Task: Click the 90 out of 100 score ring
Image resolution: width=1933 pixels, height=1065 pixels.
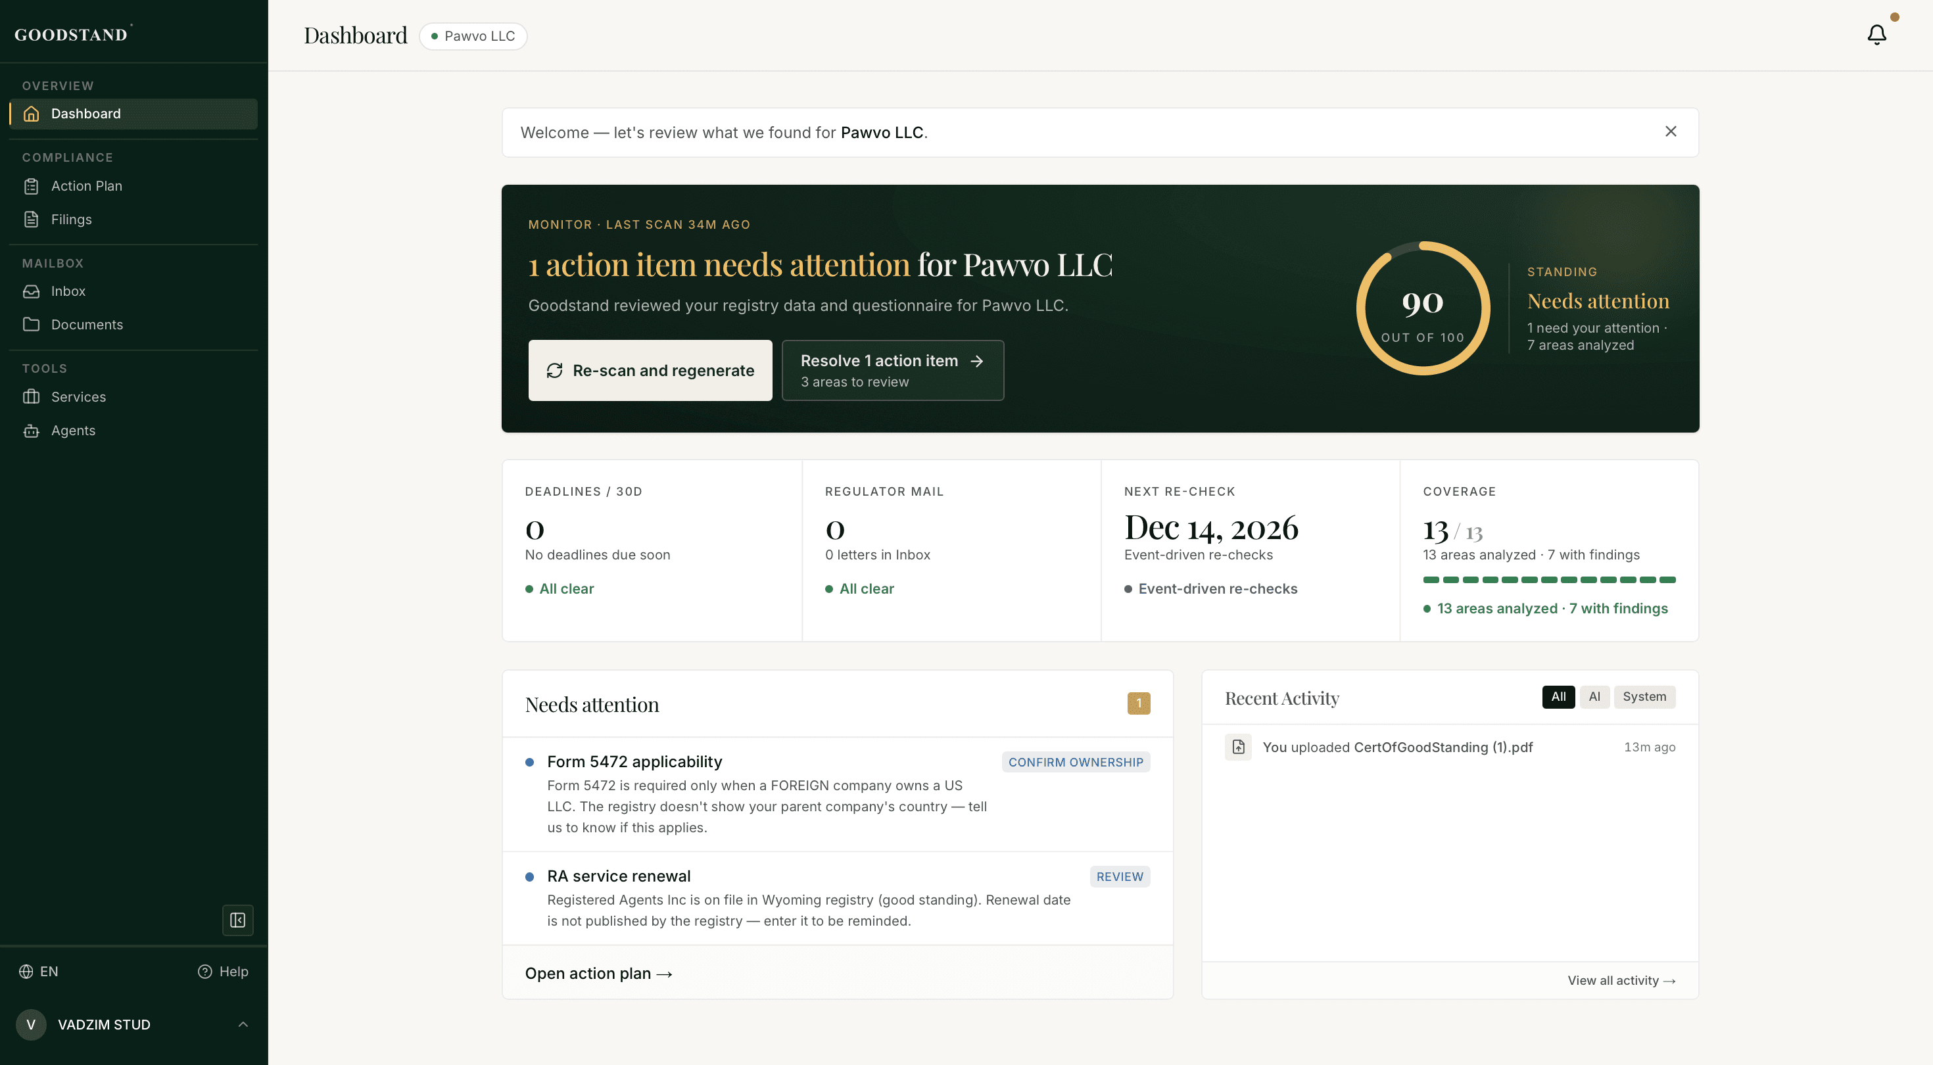Action: (x=1423, y=308)
